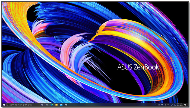
Task: Click the taskbar search input box
Action: click(x=23, y=105)
